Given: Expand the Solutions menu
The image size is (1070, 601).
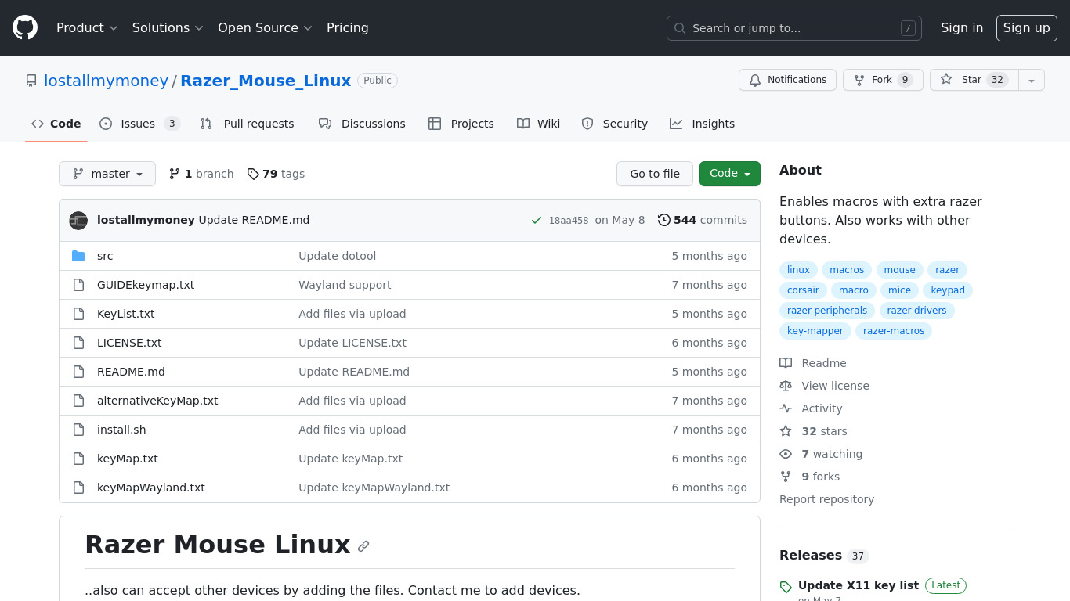Looking at the screenshot, I should click(168, 27).
